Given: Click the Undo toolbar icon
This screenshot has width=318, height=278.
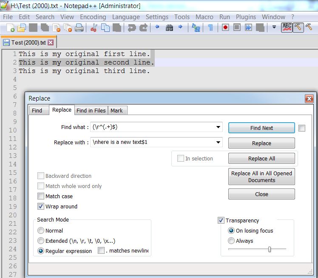Looking at the screenshot, I should point(132,27).
